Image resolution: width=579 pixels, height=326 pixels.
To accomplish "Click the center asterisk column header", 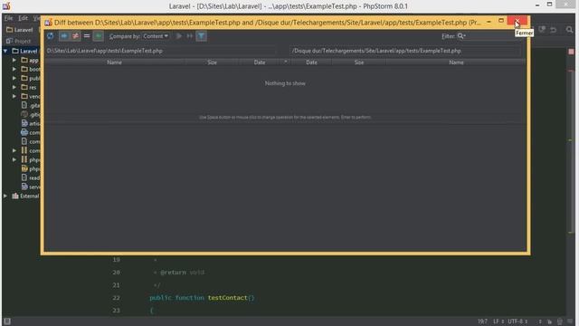I will pyautogui.click(x=286, y=62).
